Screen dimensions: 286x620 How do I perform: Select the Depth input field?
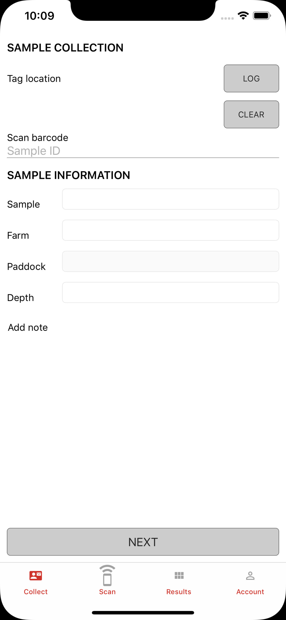coord(171,292)
